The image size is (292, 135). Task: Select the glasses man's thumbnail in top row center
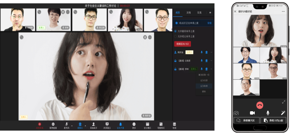[89, 20]
